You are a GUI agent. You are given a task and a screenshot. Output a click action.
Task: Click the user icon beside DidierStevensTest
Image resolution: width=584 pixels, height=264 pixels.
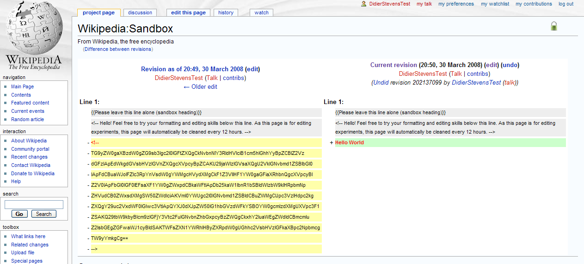click(364, 4)
